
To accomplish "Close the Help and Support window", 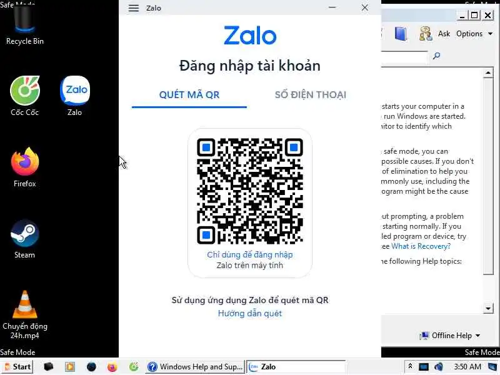I will 487,15.
